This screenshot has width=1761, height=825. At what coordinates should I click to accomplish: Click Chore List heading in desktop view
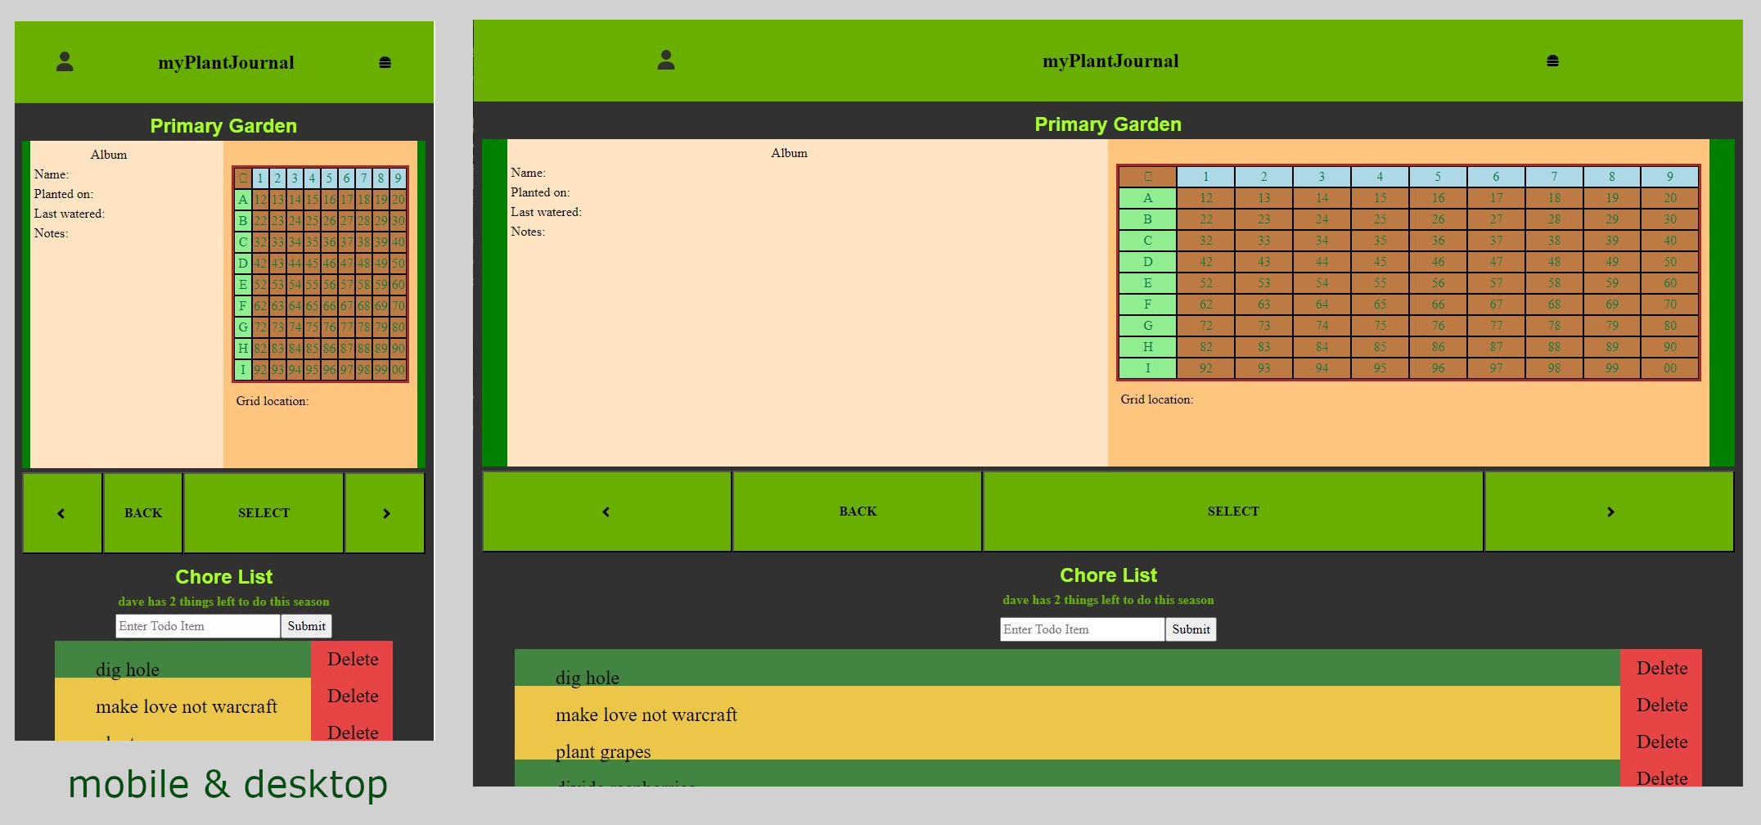pos(1108,575)
